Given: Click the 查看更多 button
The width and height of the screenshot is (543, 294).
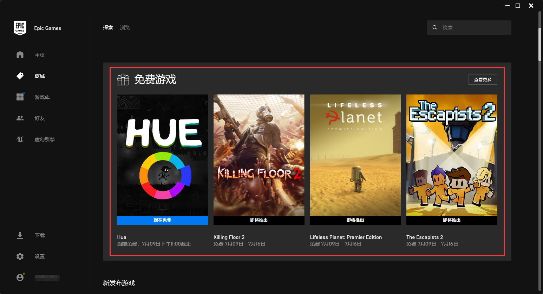Looking at the screenshot, I should (x=483, y=79).
